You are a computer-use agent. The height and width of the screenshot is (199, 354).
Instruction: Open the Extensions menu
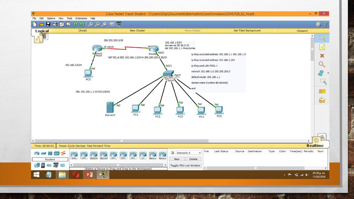point(81,18)
